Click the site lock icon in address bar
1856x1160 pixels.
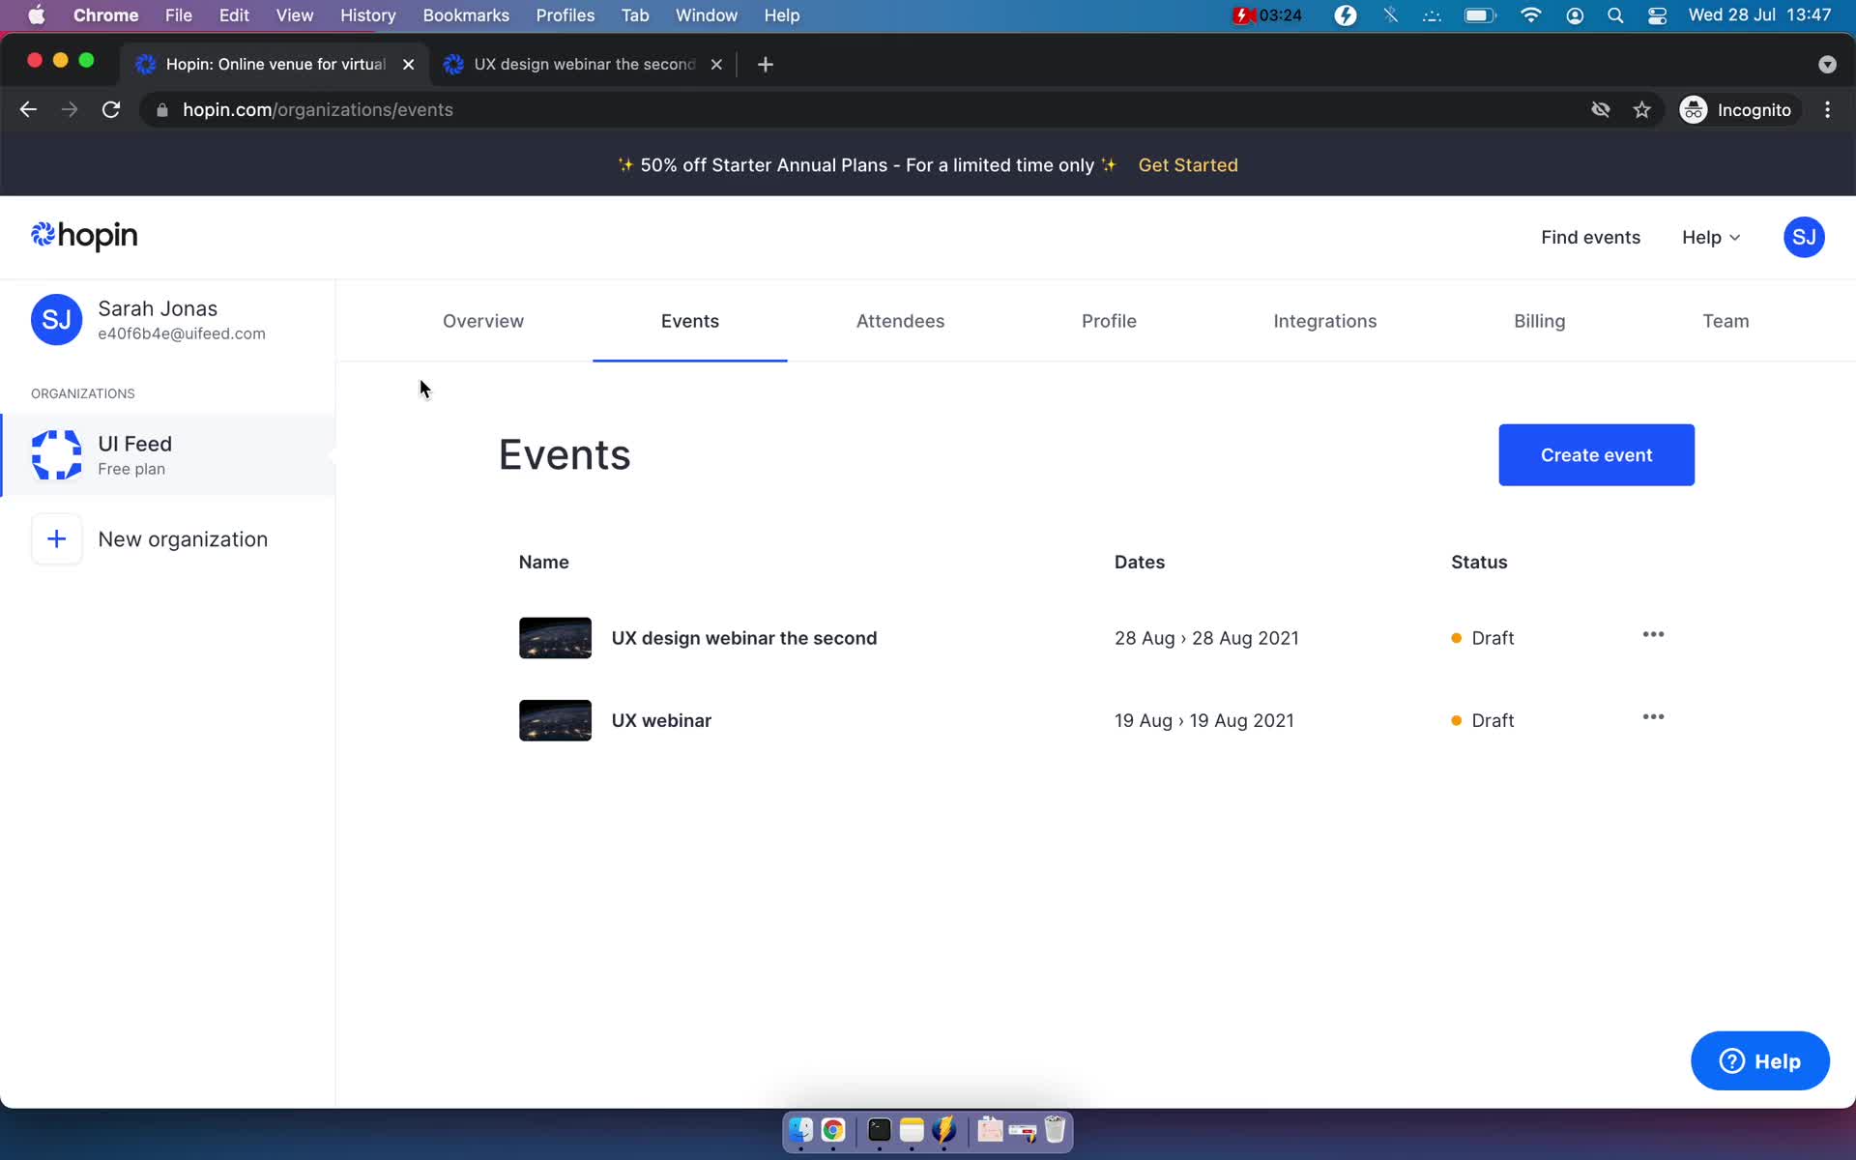coord(162,109)
